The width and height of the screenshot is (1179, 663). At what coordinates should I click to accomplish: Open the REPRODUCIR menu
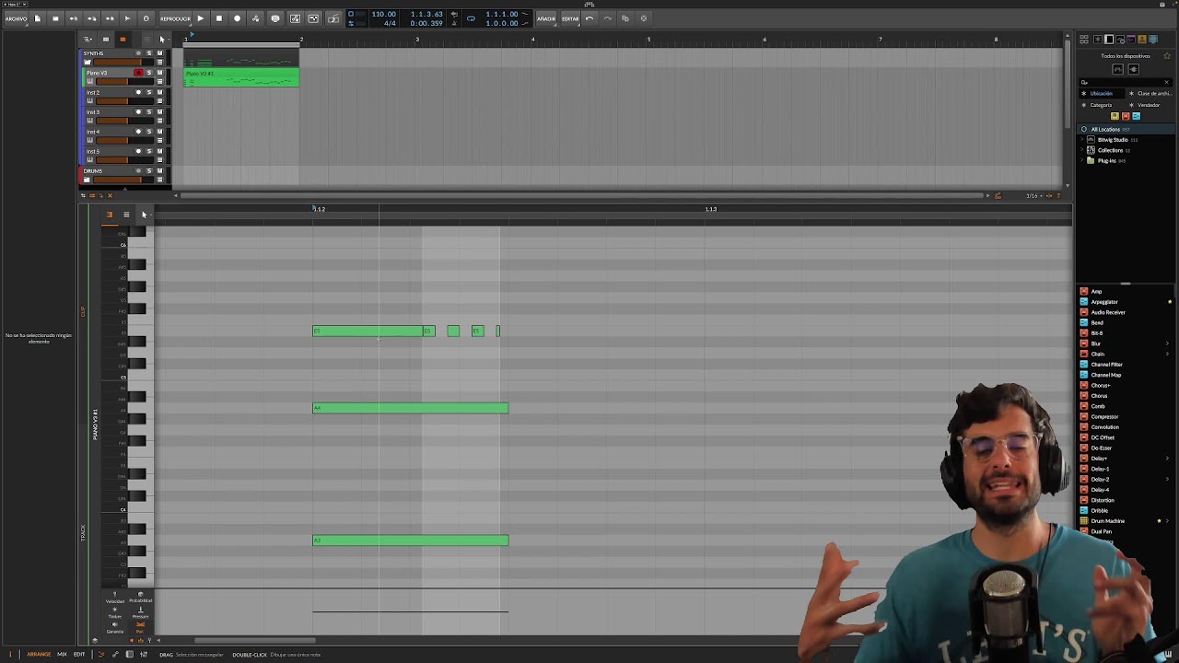[x=175, y=18]
